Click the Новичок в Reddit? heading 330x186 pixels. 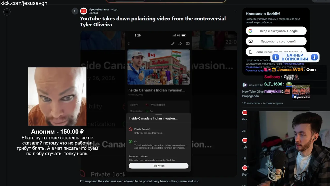click(263, 14)
